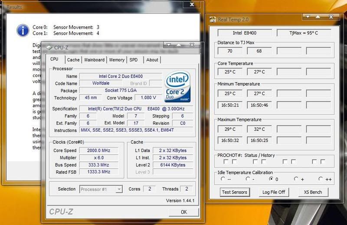Click Version 1.44.1 text
347x225 pixels.
[180, 201]
